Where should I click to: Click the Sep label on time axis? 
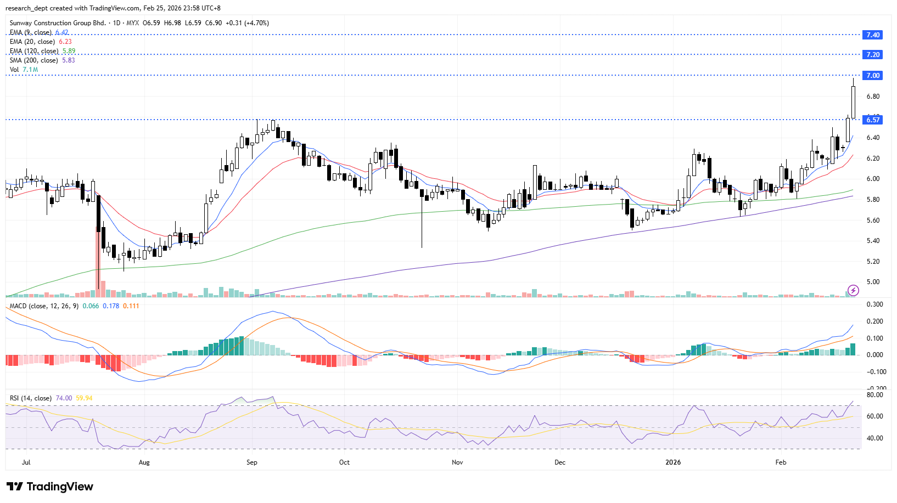pos(252,462)
